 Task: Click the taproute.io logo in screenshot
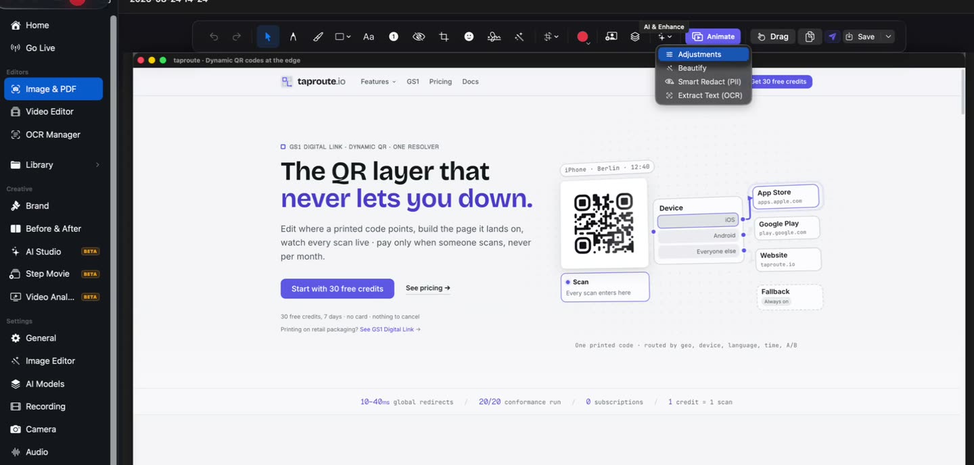point(313,82)
